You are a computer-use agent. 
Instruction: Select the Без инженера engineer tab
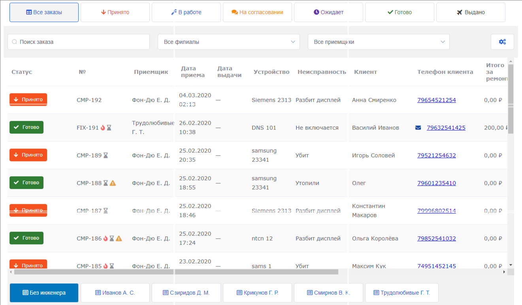(44, 293)
